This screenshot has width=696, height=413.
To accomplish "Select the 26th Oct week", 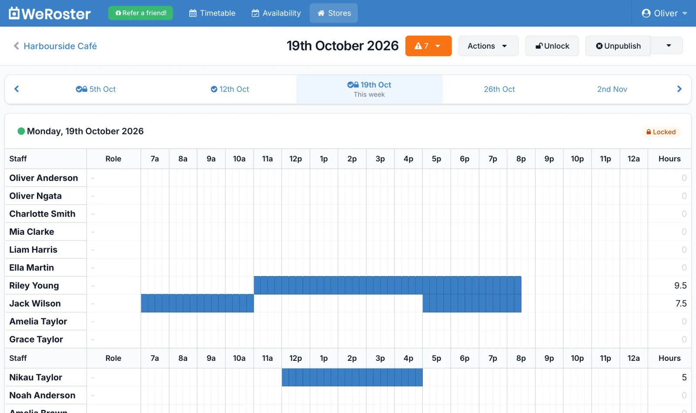I will (499, 89).
